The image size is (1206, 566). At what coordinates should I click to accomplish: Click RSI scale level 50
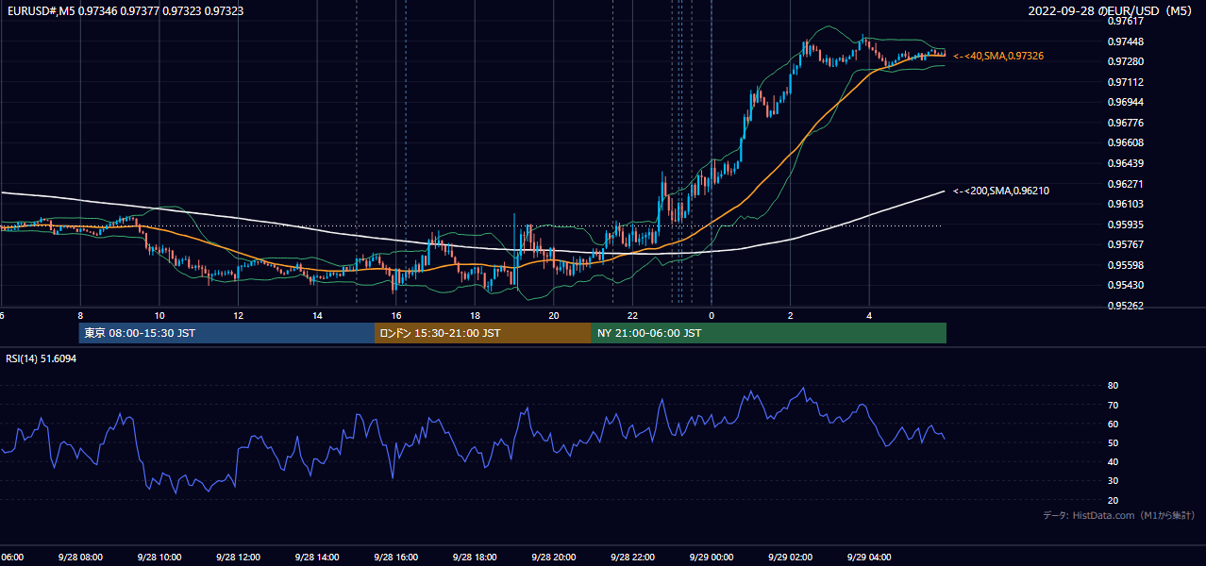1113,442
